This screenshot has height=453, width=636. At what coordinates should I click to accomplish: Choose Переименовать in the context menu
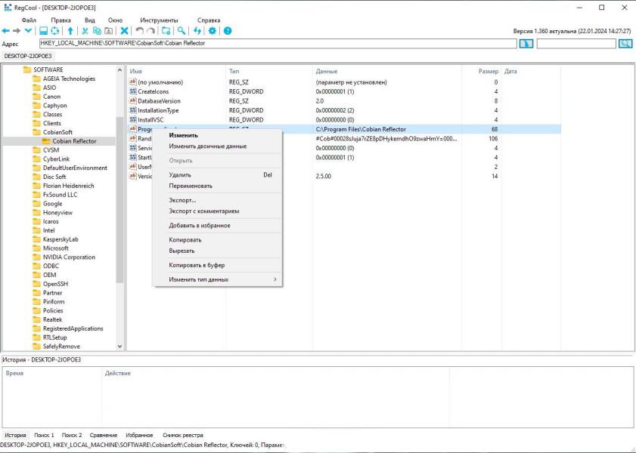[x=217, y=186]
